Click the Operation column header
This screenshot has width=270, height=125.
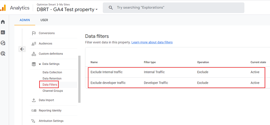(x=203, y=62)
